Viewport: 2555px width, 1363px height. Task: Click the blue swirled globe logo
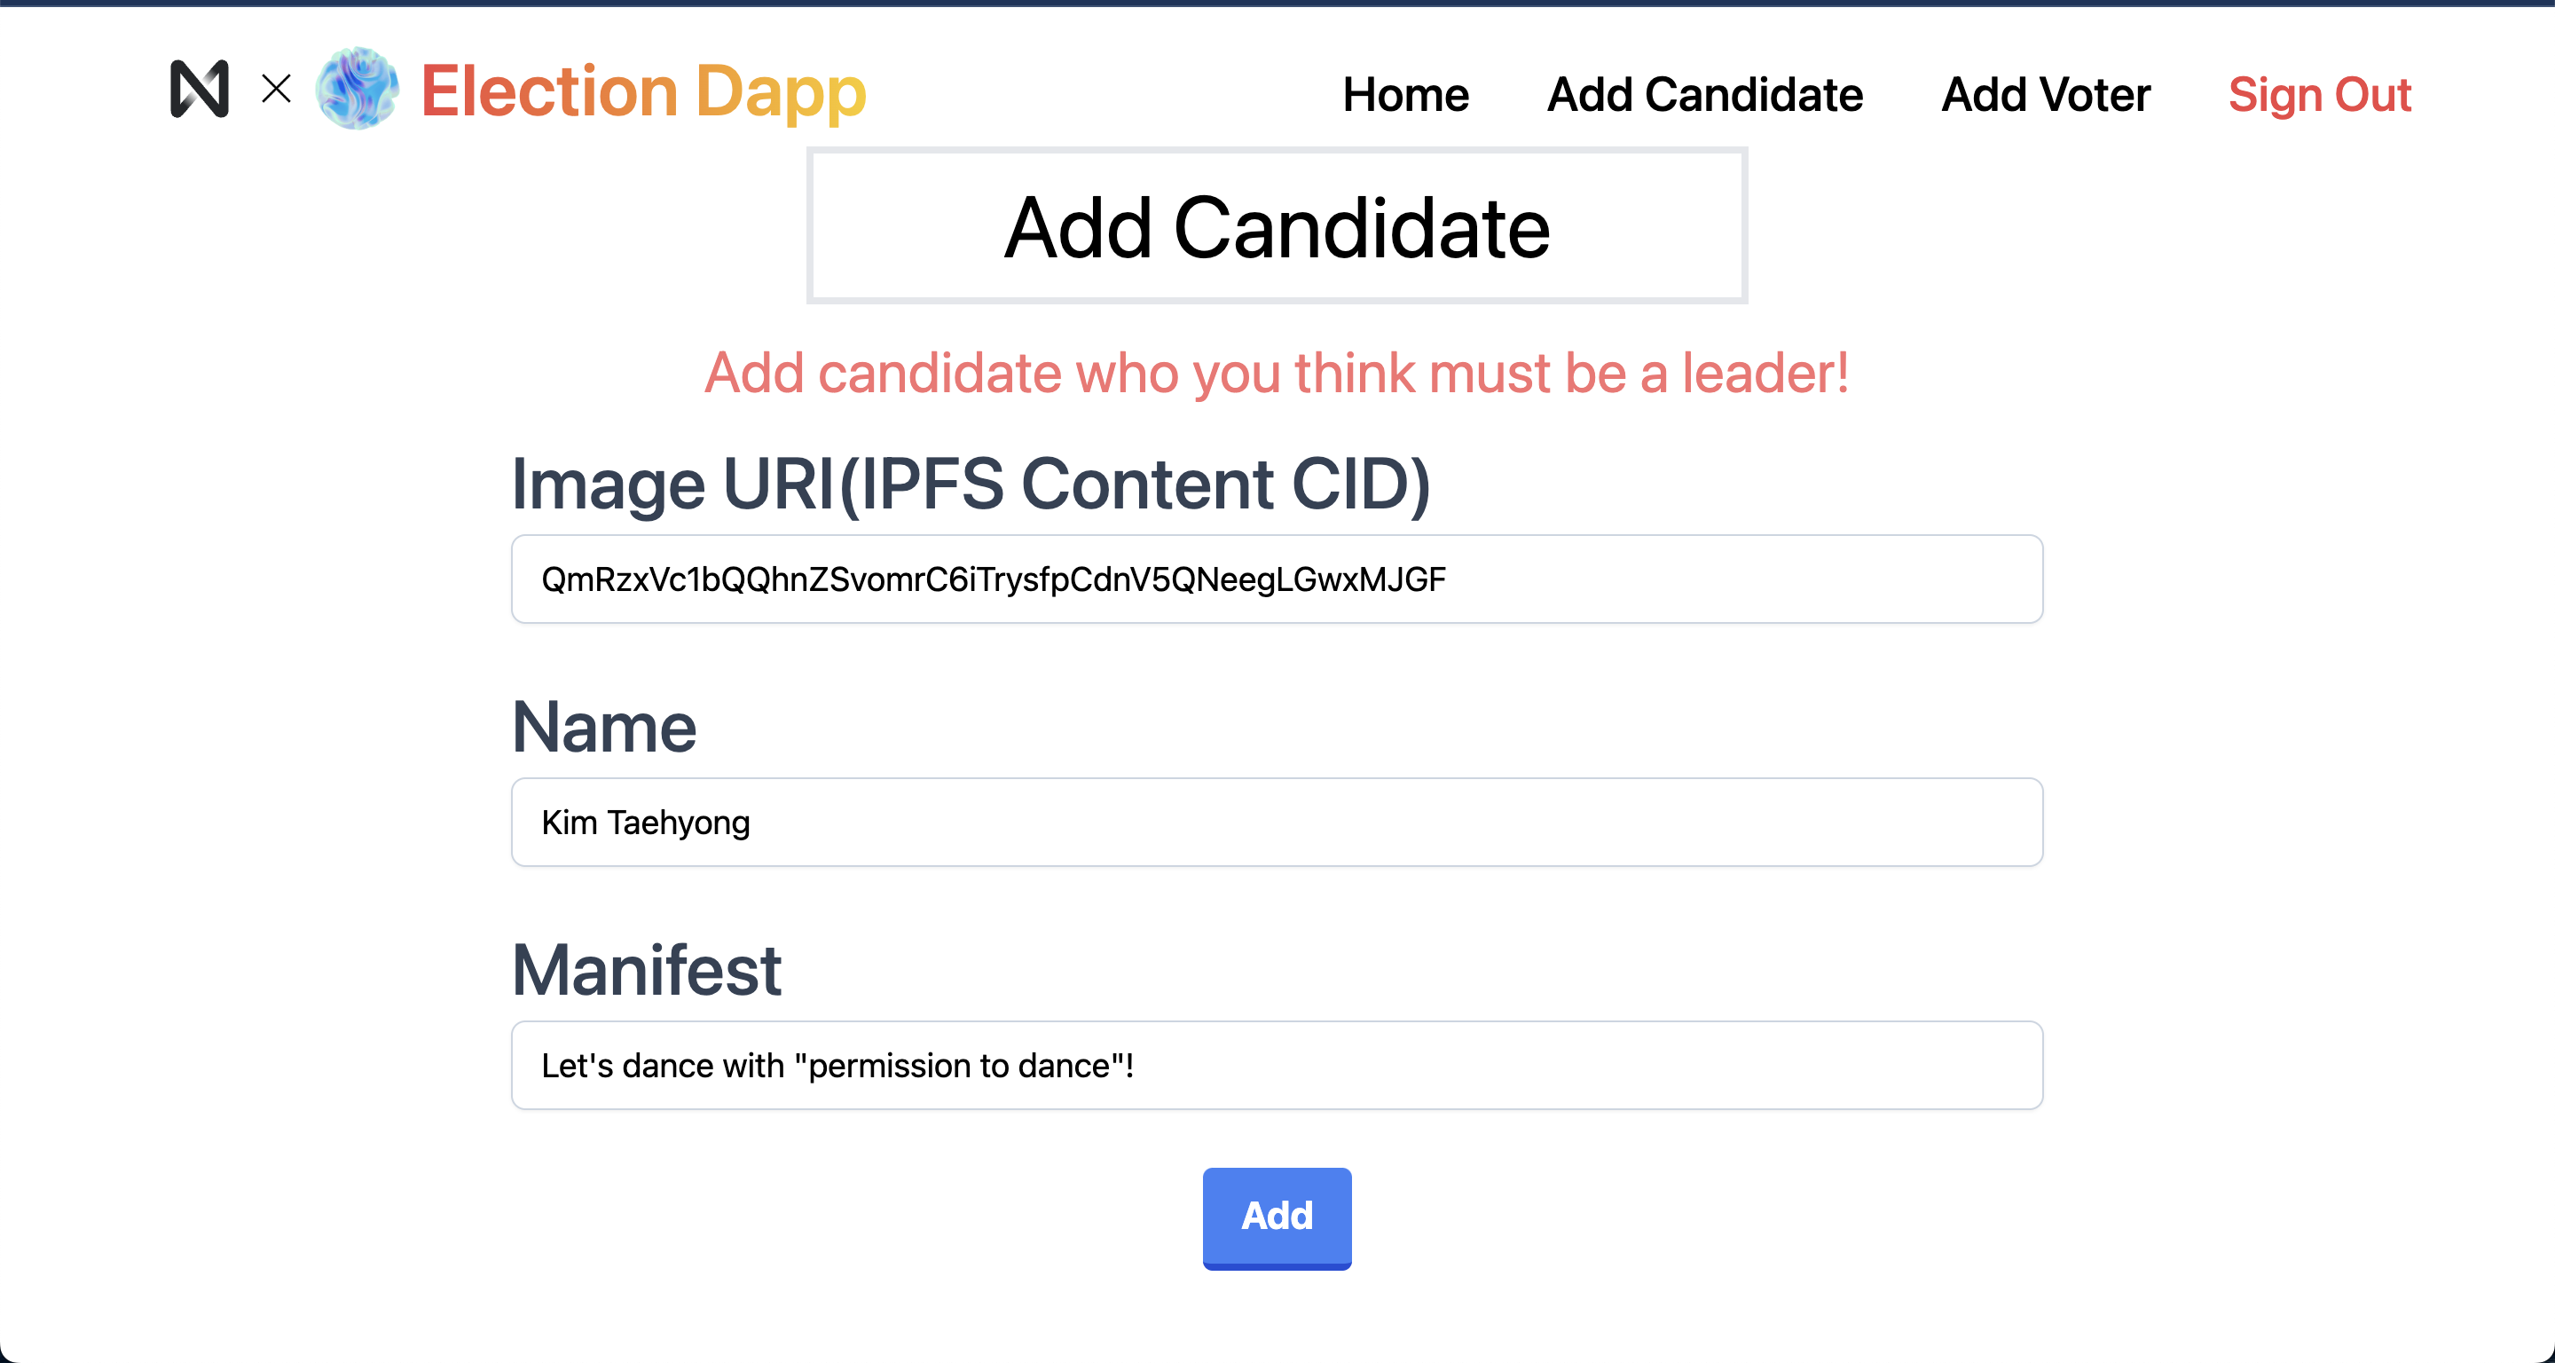357,88
